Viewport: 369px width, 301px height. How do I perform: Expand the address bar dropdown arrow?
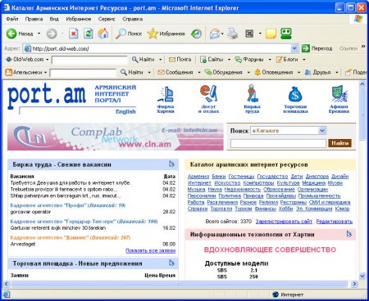coord(294,48)
